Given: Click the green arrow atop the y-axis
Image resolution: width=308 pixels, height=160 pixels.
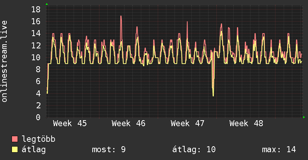Looking at the screenshot, I should pyautogui.click(x=47, y=4).
